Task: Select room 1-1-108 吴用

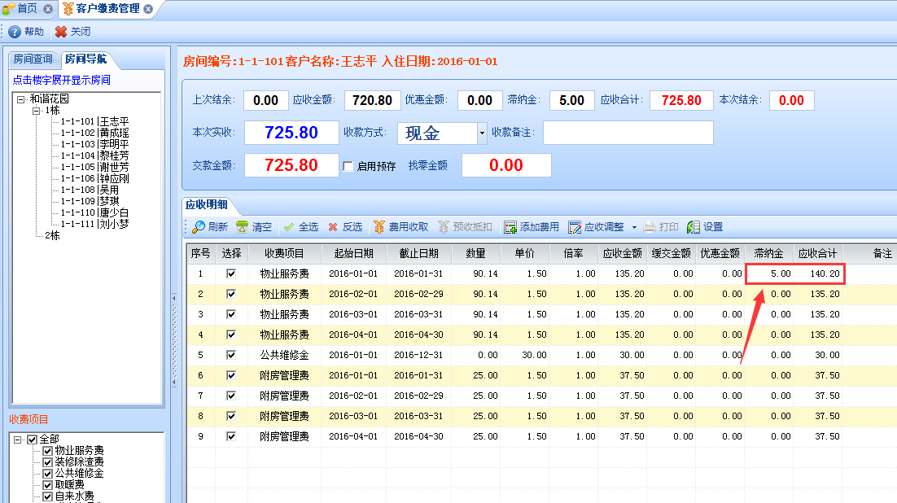Action: click(x=90, y=190)
